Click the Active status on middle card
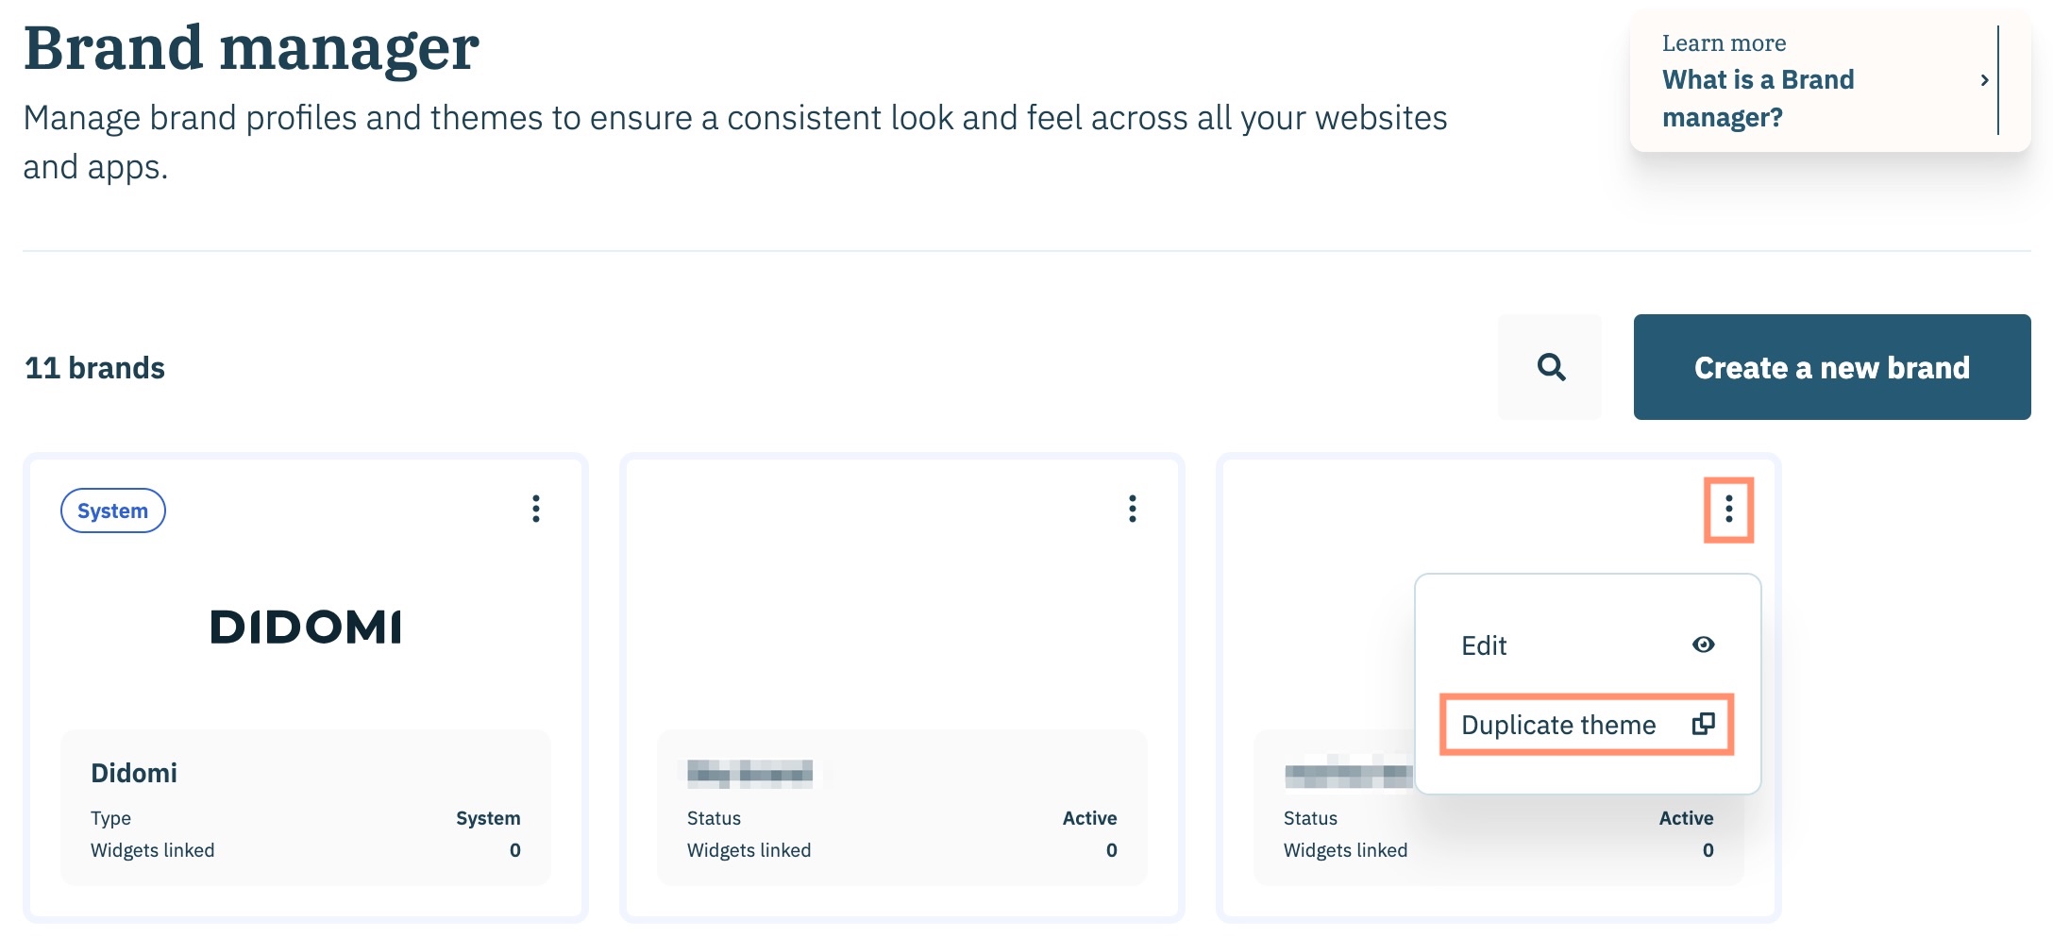Viewport: 2053px width, 937px height. point(1089,818)
